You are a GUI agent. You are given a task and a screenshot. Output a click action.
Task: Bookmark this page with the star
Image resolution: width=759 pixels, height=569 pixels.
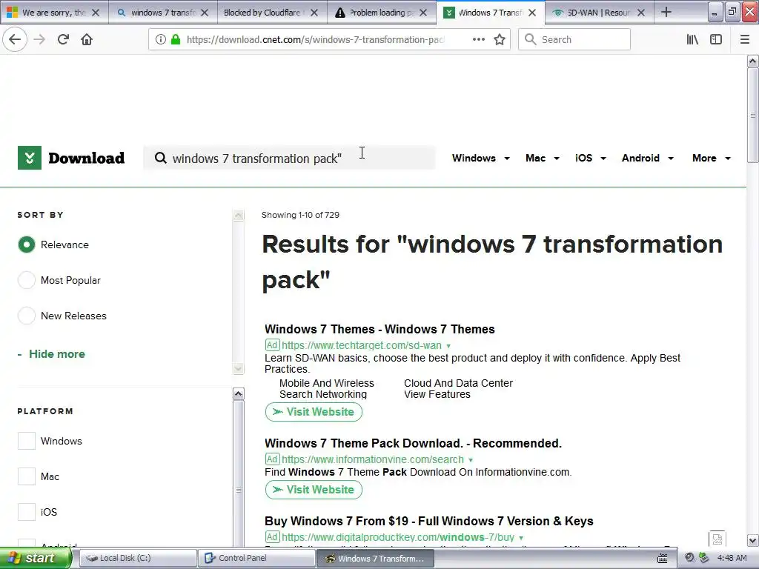[500, 39]
